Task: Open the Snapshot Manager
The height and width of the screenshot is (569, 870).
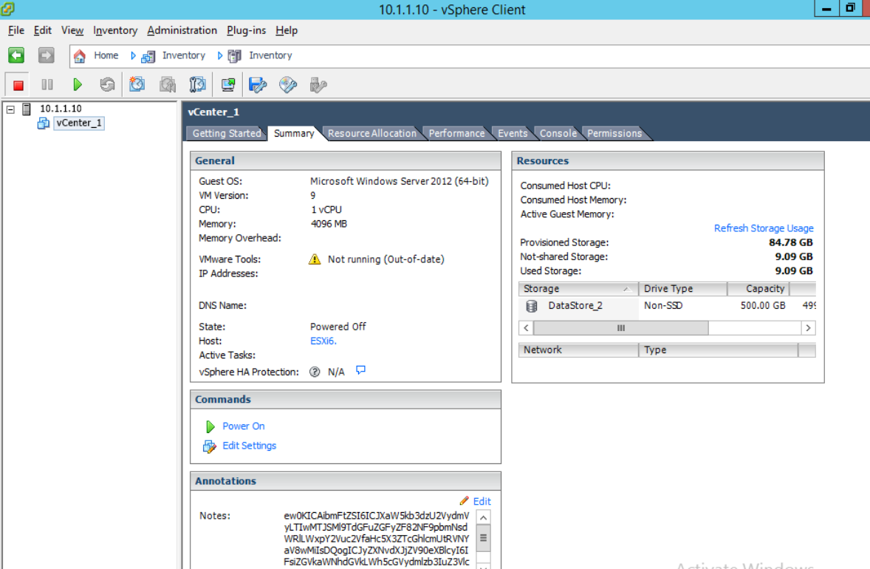Action: pyautogui.click(x=197, y=84)
